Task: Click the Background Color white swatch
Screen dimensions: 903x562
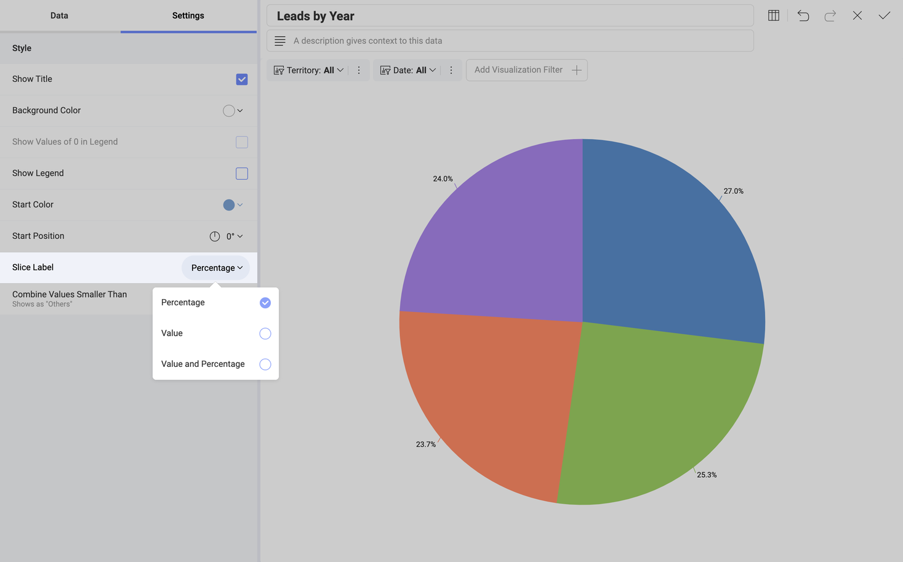Action: [229, 111]
